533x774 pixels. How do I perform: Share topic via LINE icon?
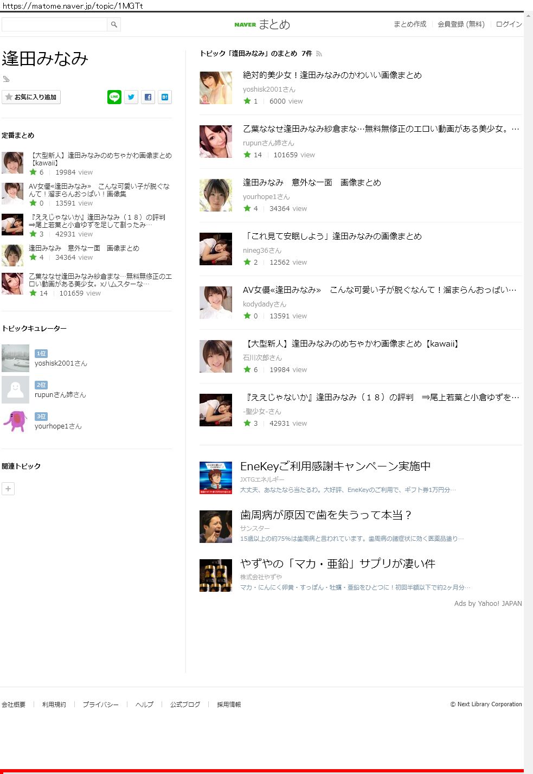114,97
